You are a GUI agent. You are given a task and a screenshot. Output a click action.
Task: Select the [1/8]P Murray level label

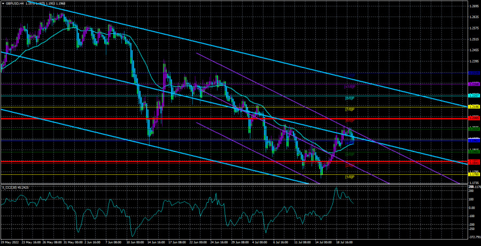[350, 177]
